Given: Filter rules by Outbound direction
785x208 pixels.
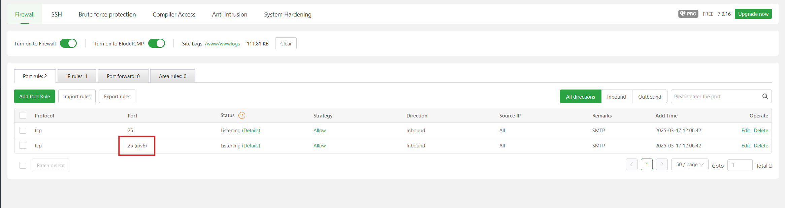Looking at the screenshot, I should 650,97.
